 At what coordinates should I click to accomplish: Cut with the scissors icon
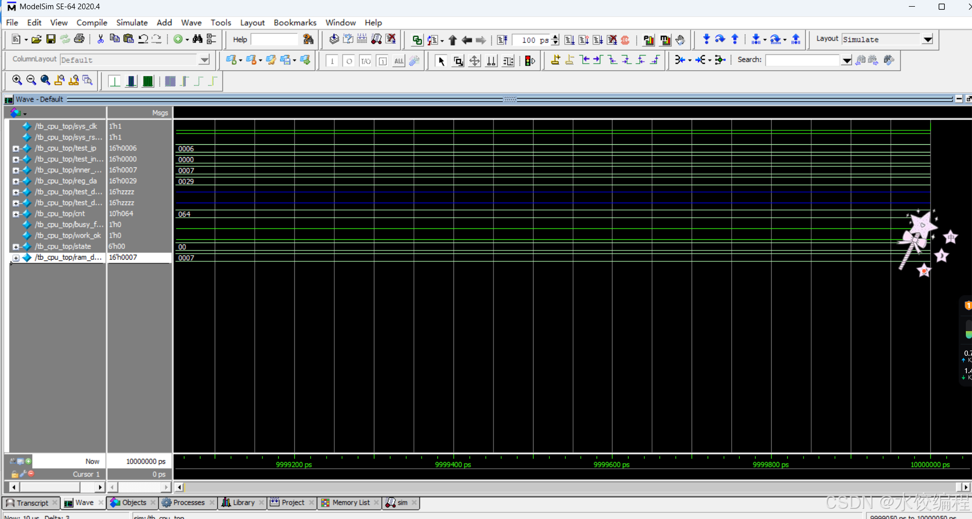[101, 40]
